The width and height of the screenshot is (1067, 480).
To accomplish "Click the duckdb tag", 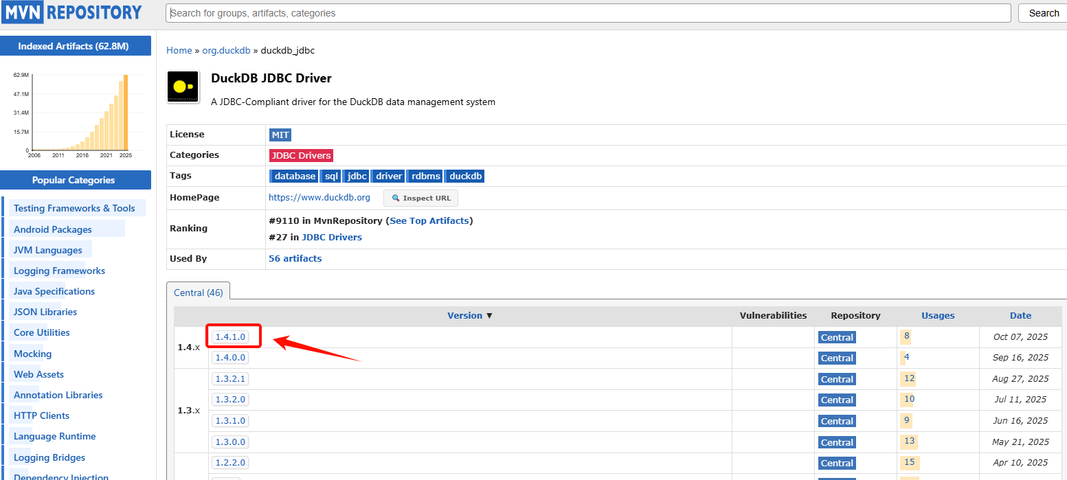I will tap(465, 176).
